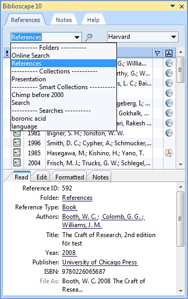Select the Formatted detail tab
The height and width of the screenshot is (299, 188).
coord(69,177)
